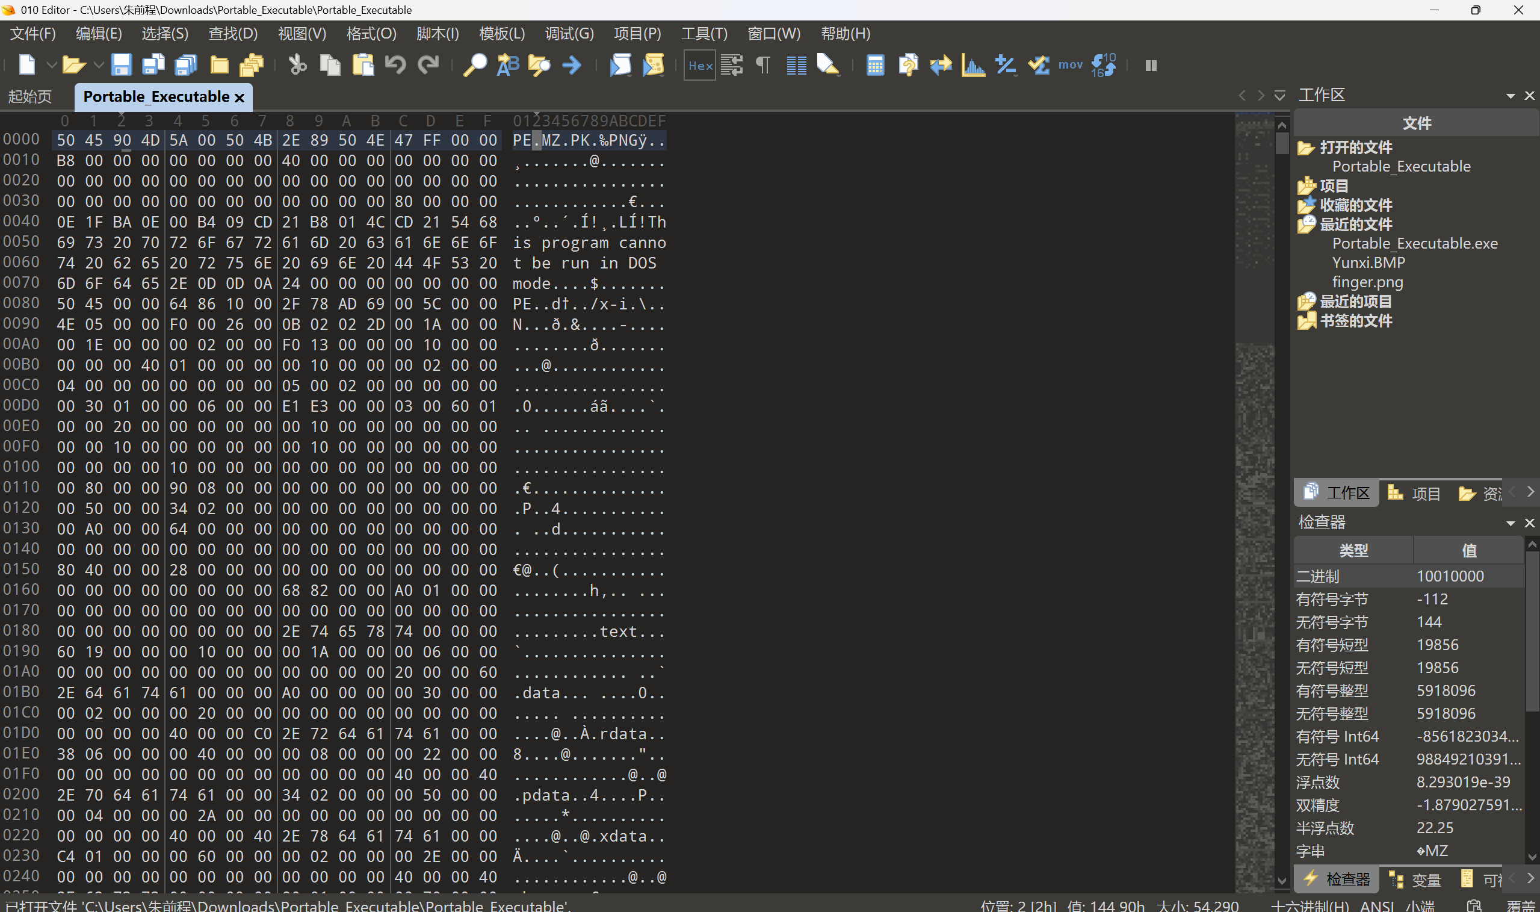Open recent file finger.png

1367,282
